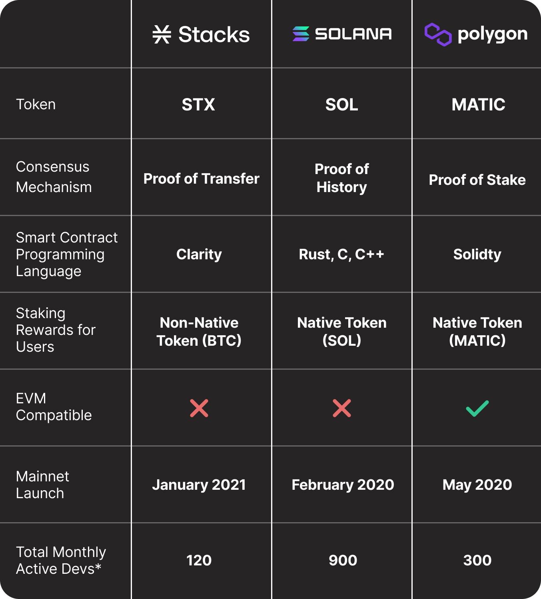Click the Proof of Transfer text
The image size is (541, 599).
(202, 178)
